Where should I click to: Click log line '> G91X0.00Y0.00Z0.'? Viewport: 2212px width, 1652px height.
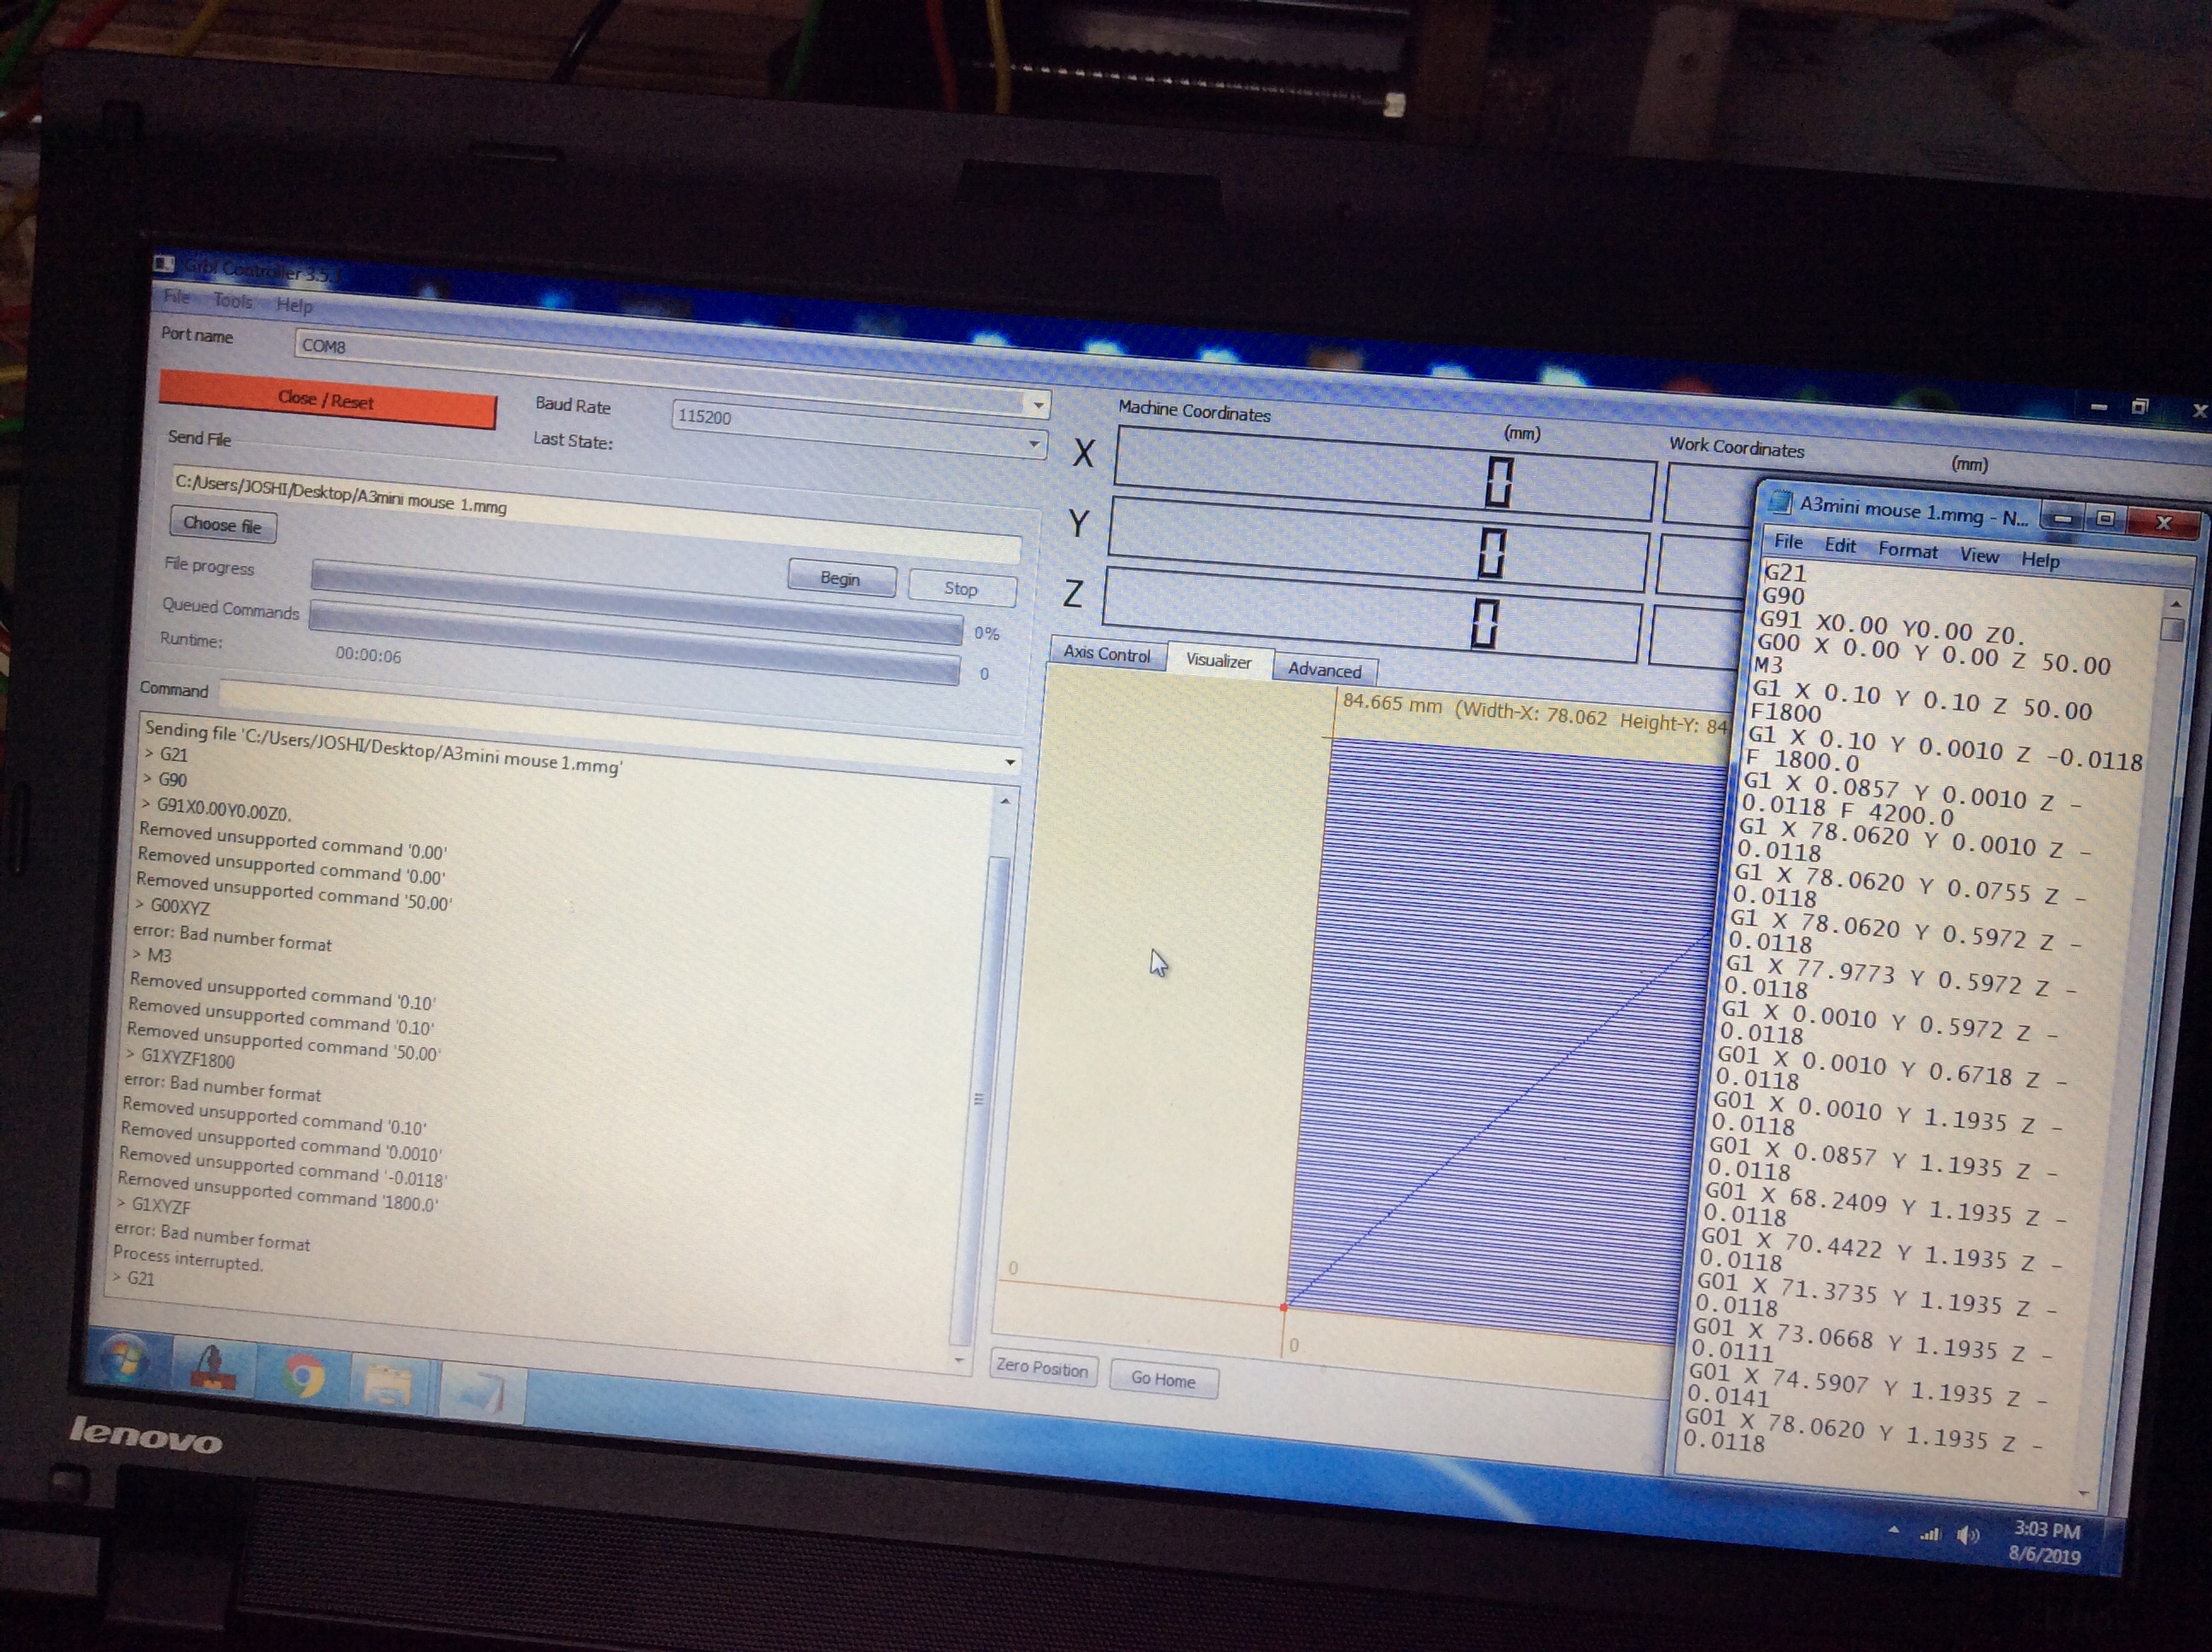[x=217, y=808]
